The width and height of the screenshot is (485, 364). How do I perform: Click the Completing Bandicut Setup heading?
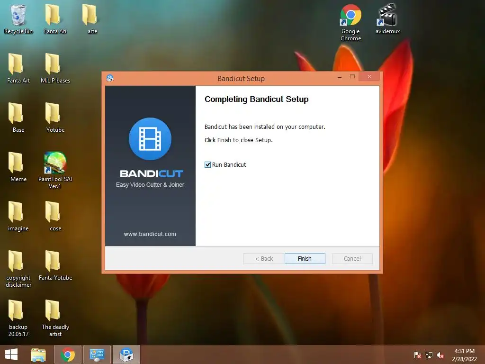click(x=256, y=100)
